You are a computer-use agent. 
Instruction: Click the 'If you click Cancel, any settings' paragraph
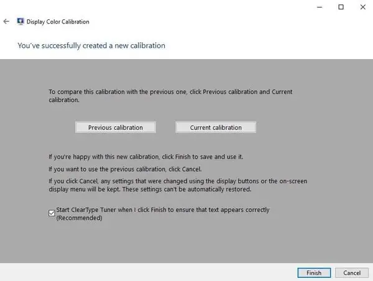point(178,185)
